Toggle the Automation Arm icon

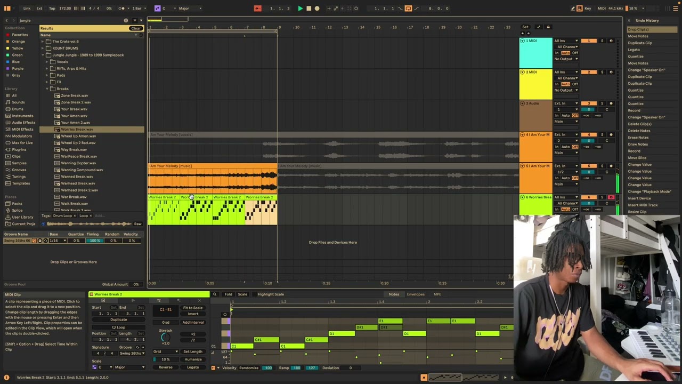point(337,9)
